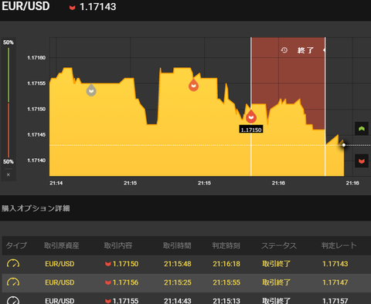
Task: Click the red Low down-arrow button
Action: 362,161
